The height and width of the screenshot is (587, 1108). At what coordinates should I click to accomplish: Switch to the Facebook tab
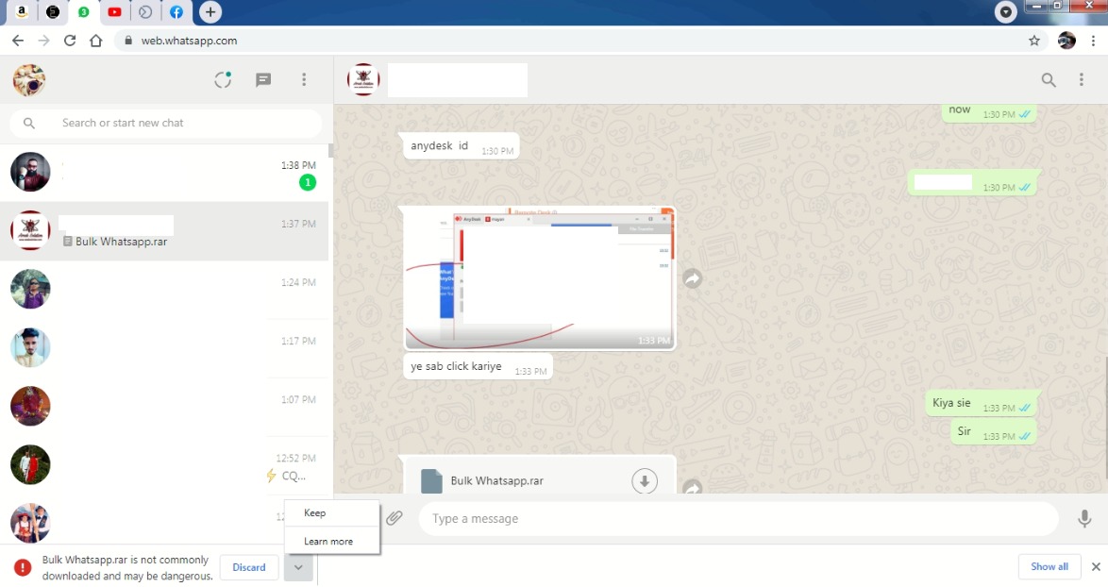click(x=176, y=12)
